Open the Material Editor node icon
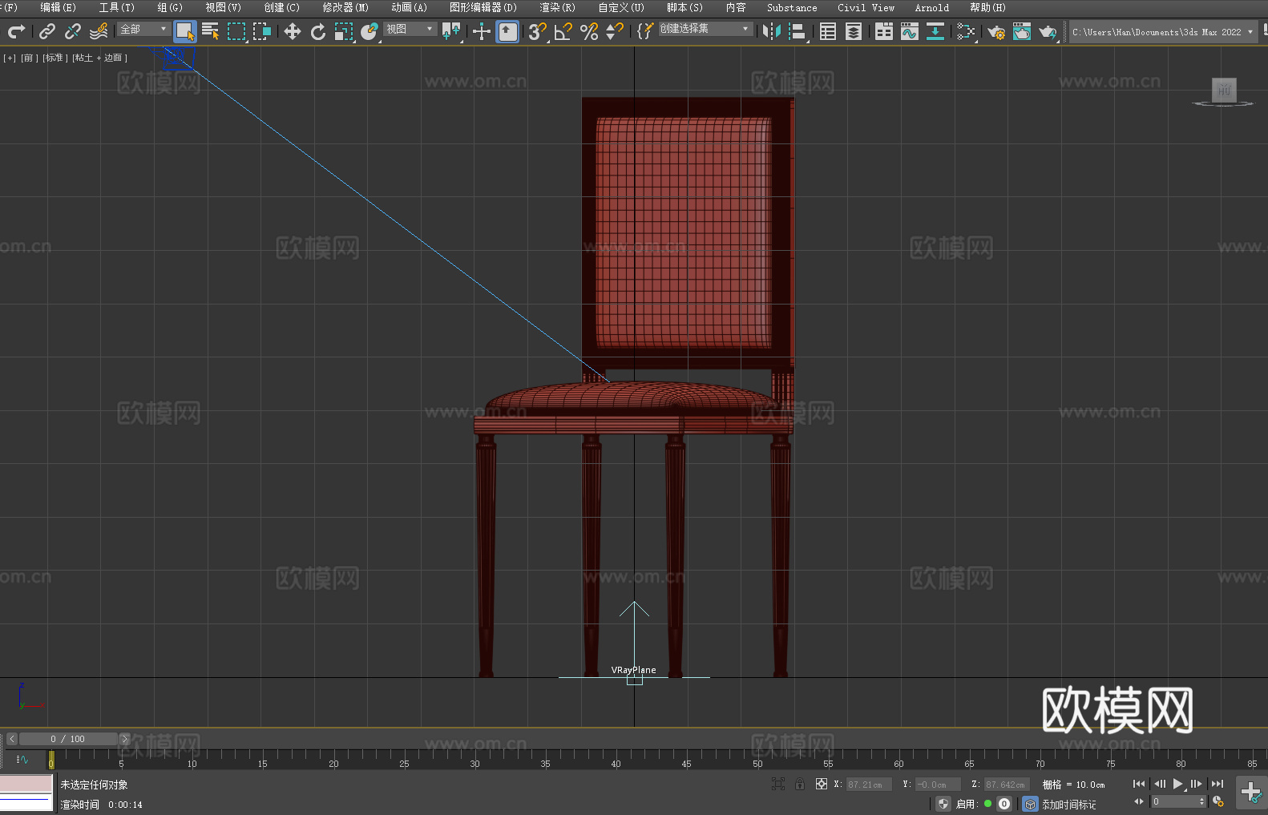This screenshot has height=815, width=1268. (x=966, y=31)
